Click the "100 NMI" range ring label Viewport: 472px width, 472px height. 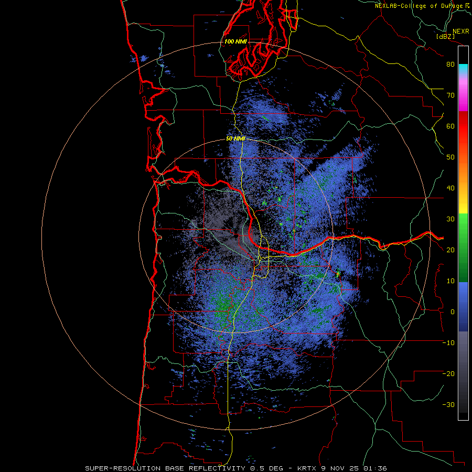pos(235,41)
